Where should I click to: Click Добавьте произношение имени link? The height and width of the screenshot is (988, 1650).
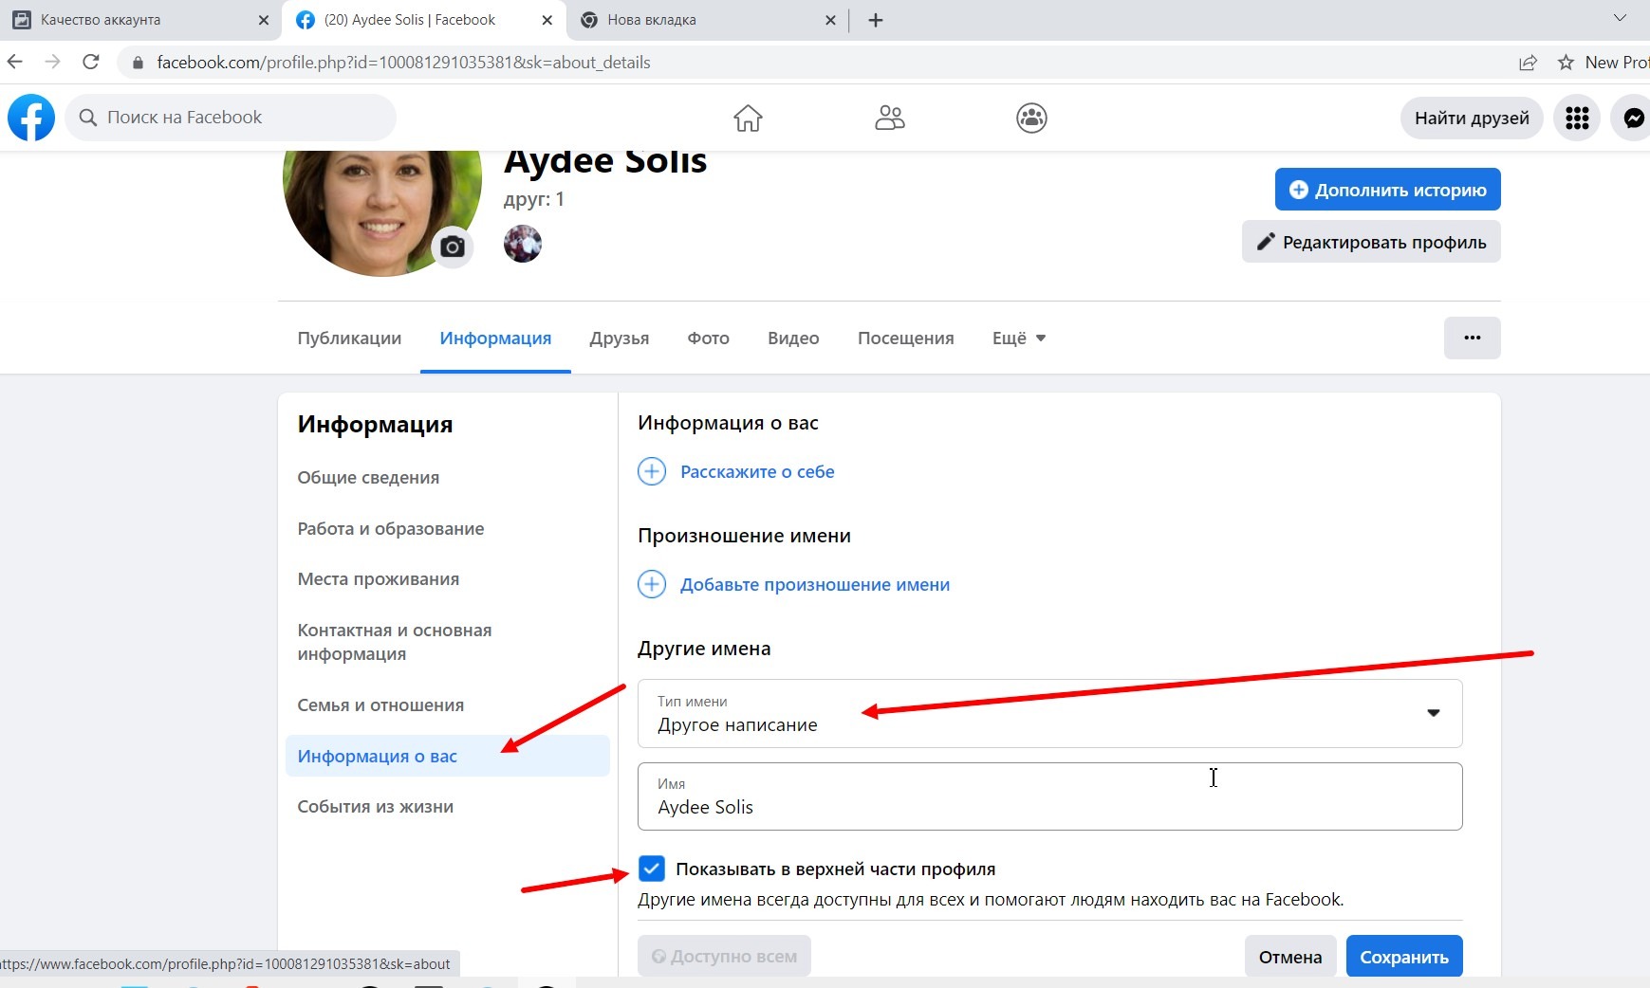click(815, 585)
